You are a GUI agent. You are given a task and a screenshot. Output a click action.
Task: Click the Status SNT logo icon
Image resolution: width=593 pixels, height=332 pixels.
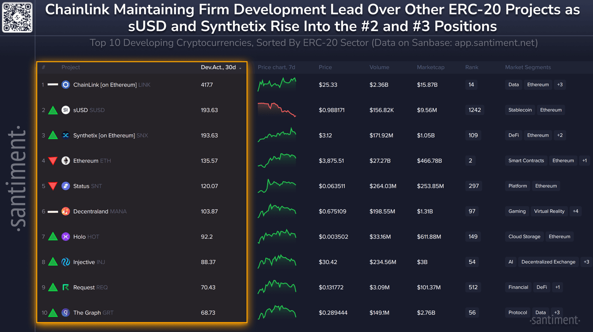pos(66,186)
